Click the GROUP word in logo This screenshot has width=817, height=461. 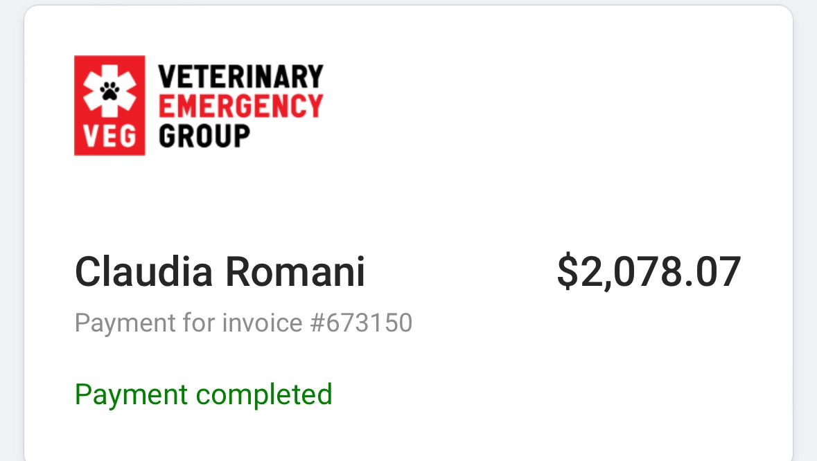(204, 136)
